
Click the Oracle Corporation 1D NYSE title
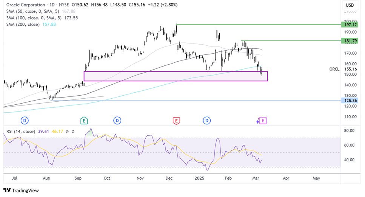coord(38,5)
